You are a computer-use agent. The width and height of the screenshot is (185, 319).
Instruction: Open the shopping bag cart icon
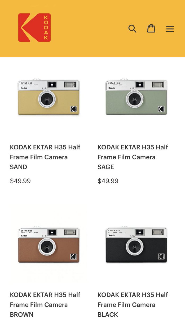[x=151, y=28]
